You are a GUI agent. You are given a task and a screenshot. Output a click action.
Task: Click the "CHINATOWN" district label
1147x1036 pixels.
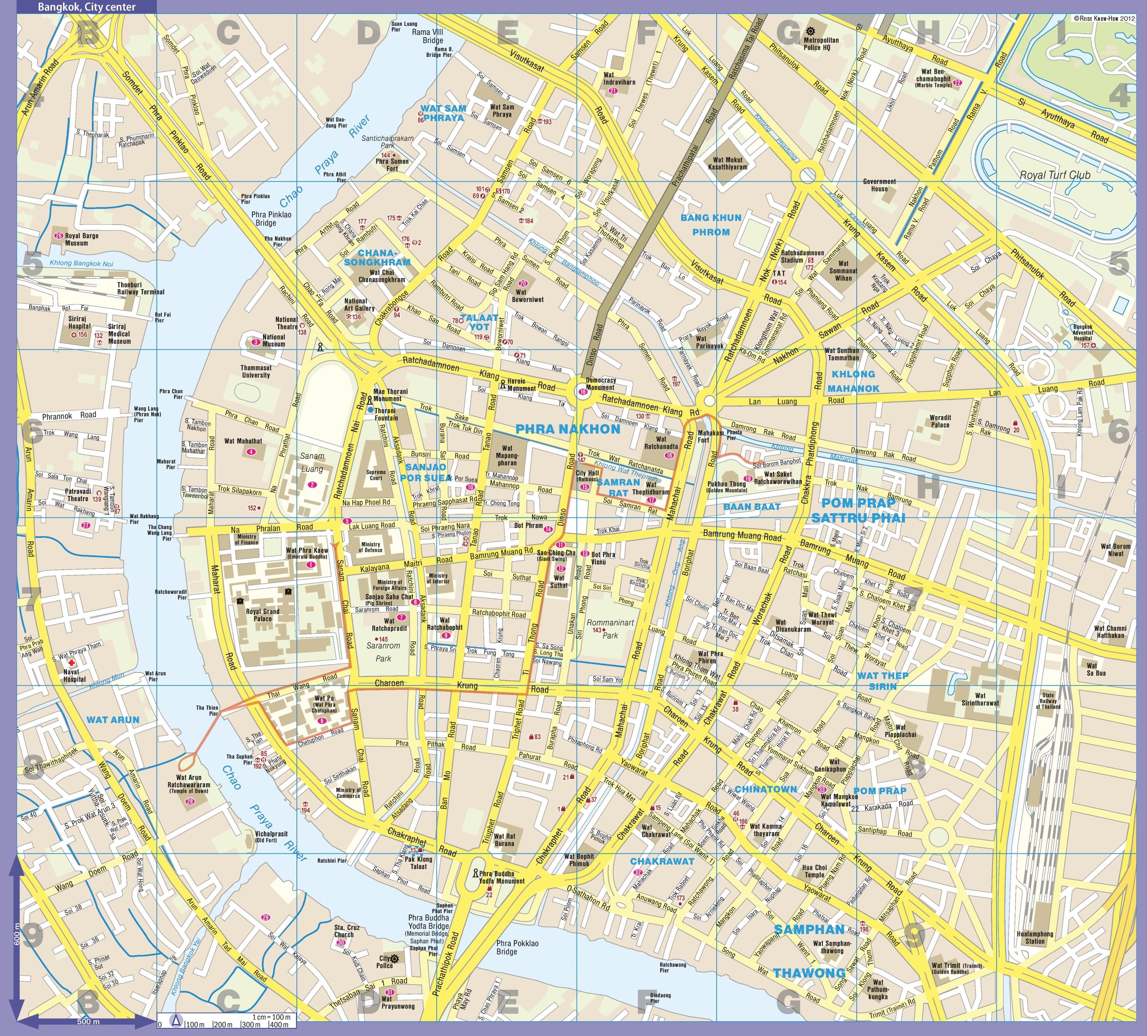(766, 789)
